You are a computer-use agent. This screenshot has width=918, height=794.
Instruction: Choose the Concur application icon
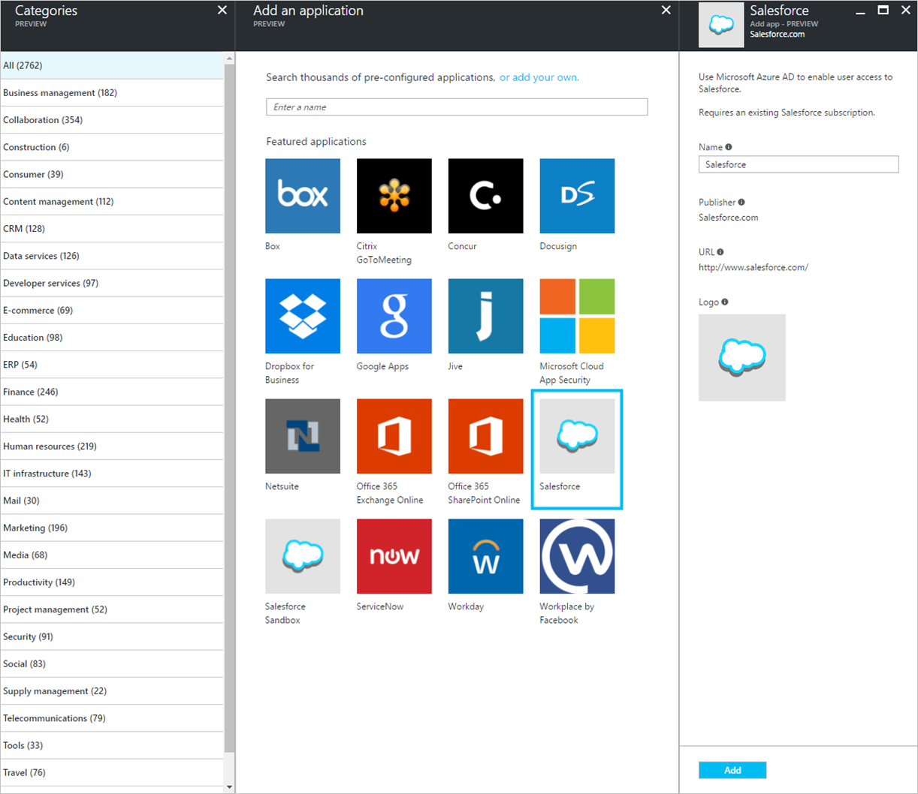[x=486, y=196]
